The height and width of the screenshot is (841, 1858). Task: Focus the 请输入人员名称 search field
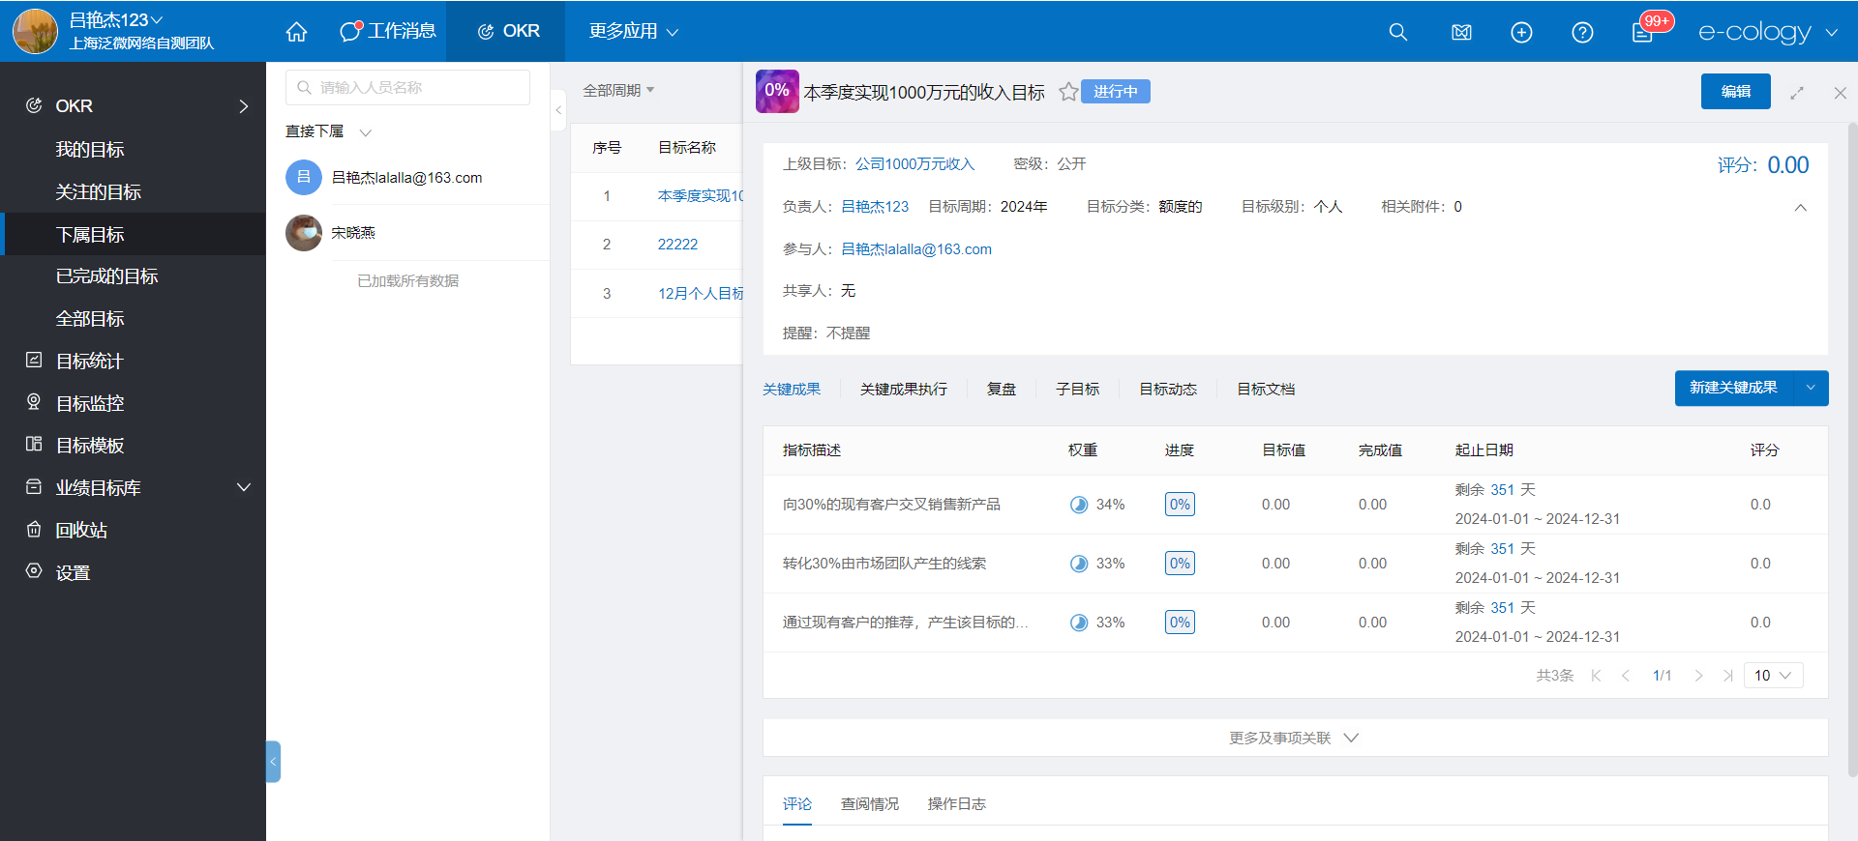[x=407, y=88]
